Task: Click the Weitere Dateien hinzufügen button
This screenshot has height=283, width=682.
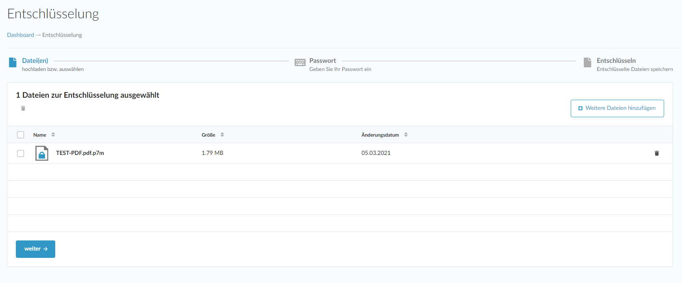Action: (x=617, y=108)
